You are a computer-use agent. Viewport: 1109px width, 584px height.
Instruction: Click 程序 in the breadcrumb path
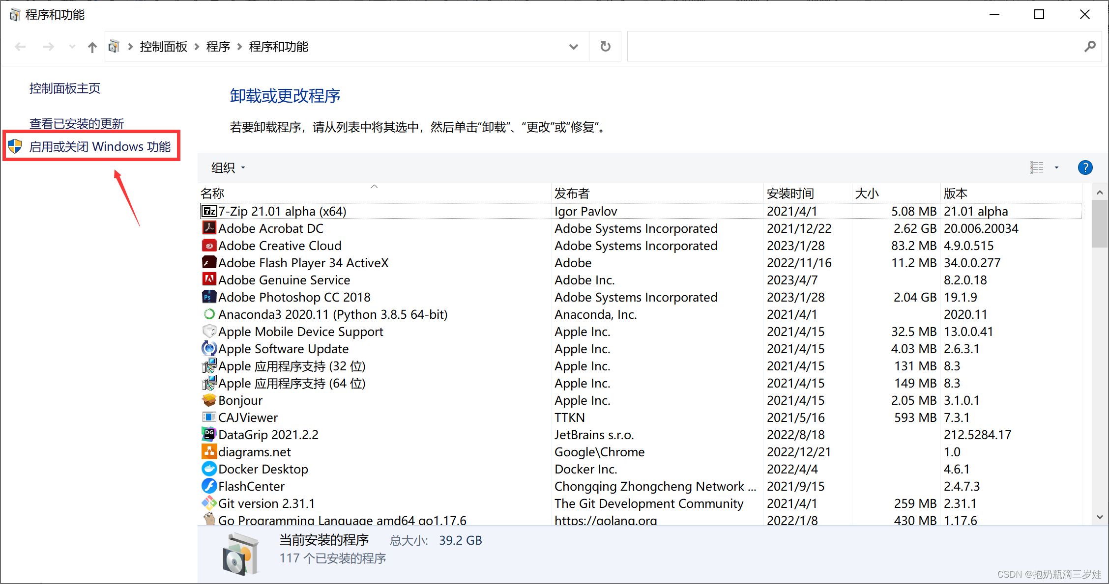[x=218, y=47]
